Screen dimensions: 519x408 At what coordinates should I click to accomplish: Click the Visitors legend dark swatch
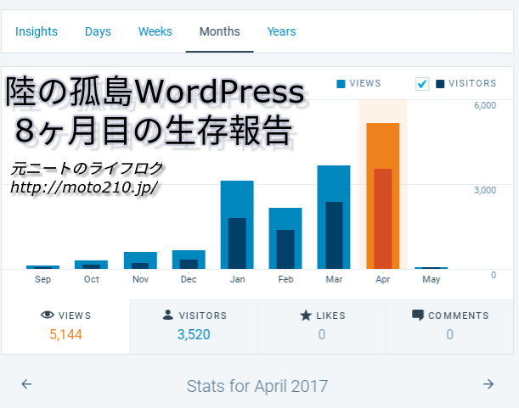(x=440, y=84)
